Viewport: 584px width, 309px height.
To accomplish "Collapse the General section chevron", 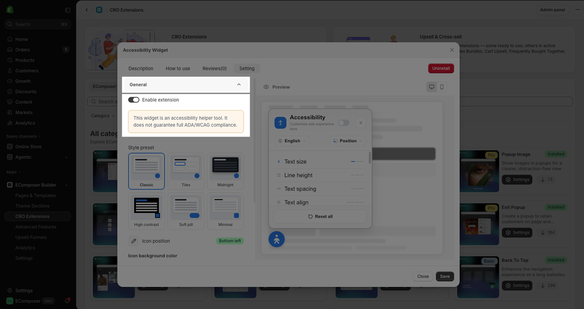I will tap(239, 84).
